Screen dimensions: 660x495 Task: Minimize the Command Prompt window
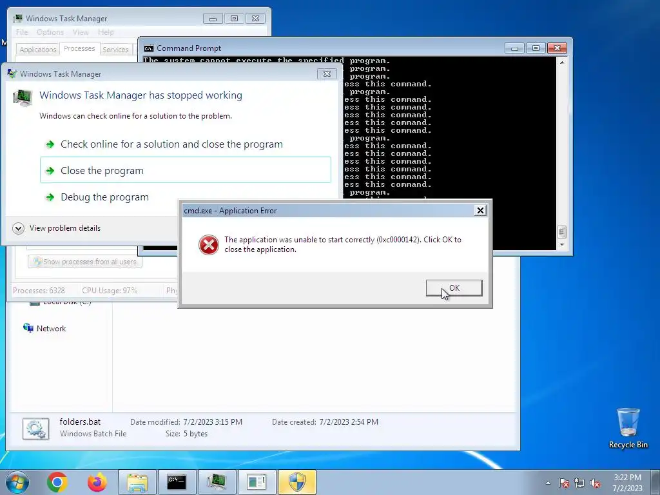click(514, 48)
